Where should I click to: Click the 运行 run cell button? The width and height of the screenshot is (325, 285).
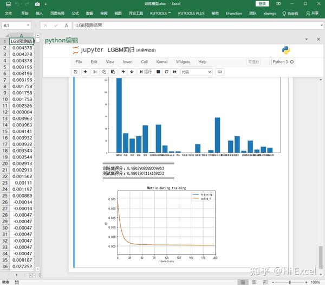point(146,72)
